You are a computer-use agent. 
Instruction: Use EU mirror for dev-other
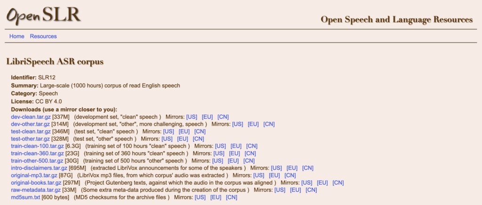(x=253, y=124)
